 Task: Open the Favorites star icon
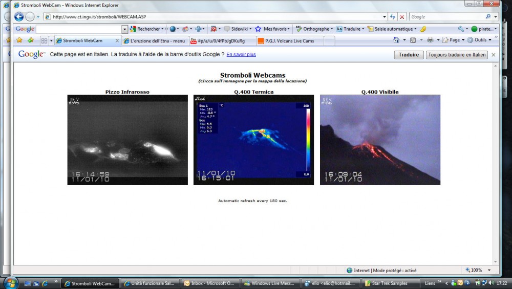click(x=19, y=40)
